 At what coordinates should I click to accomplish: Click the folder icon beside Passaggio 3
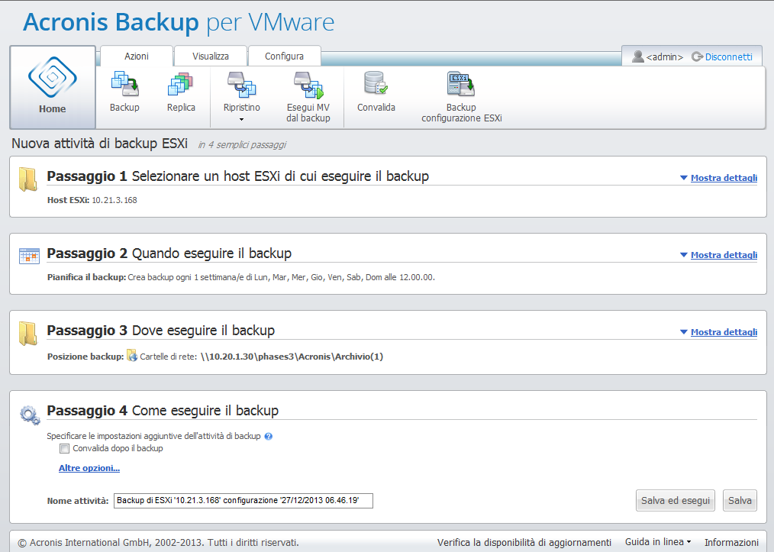click(28, 334)
